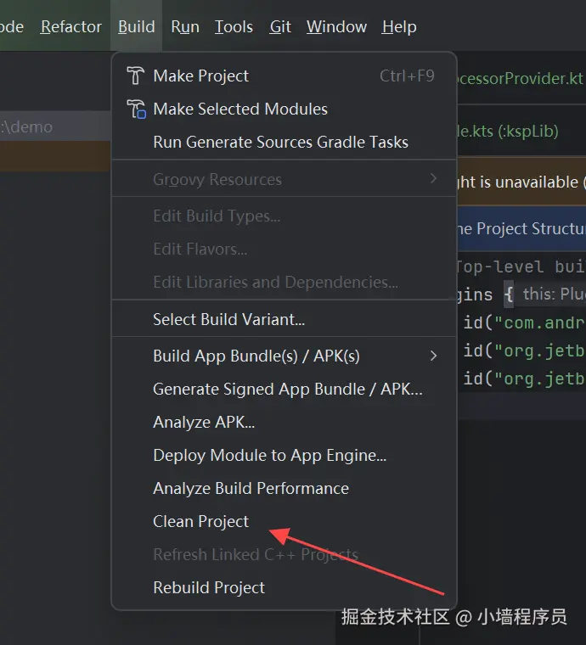The height and width of the screenshot is (645, 586).
Task: Open the Help menu
Action: 399,27
